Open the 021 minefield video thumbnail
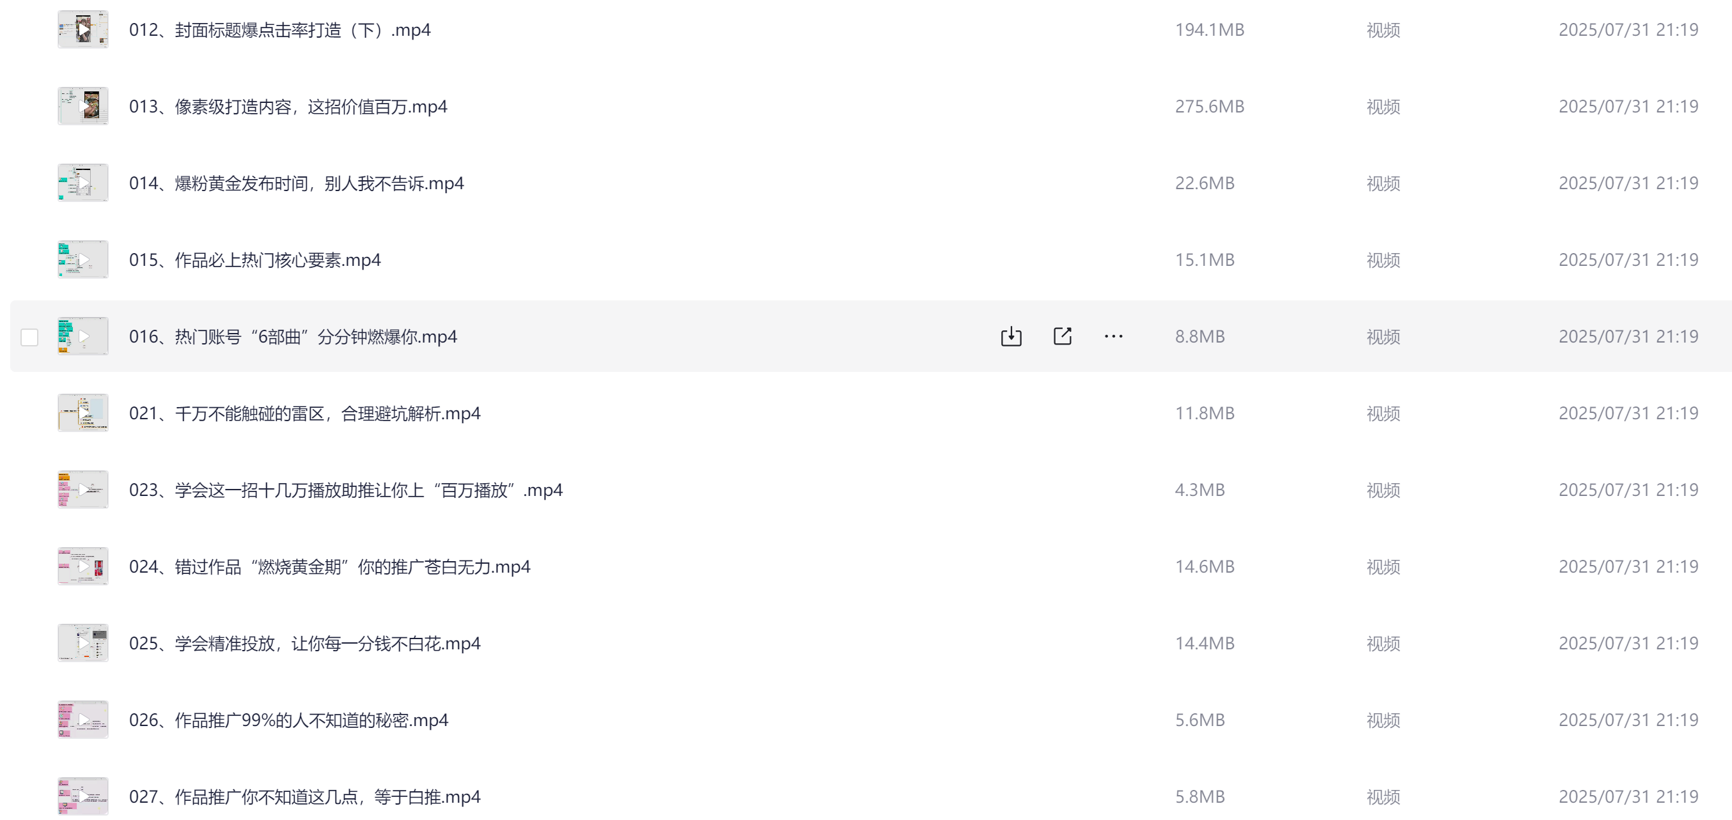Viewport: 1732px width, 820px height. tap(82, 413)
